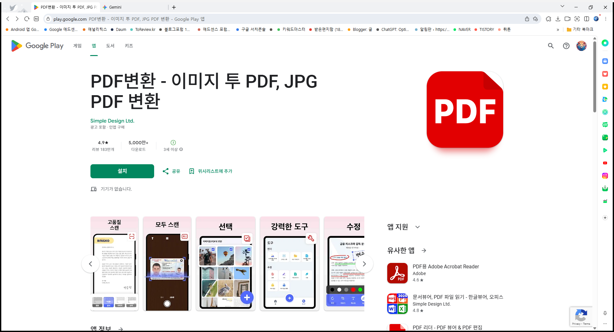
Task: Click the notification bell icon
Action: coord(605,314)
